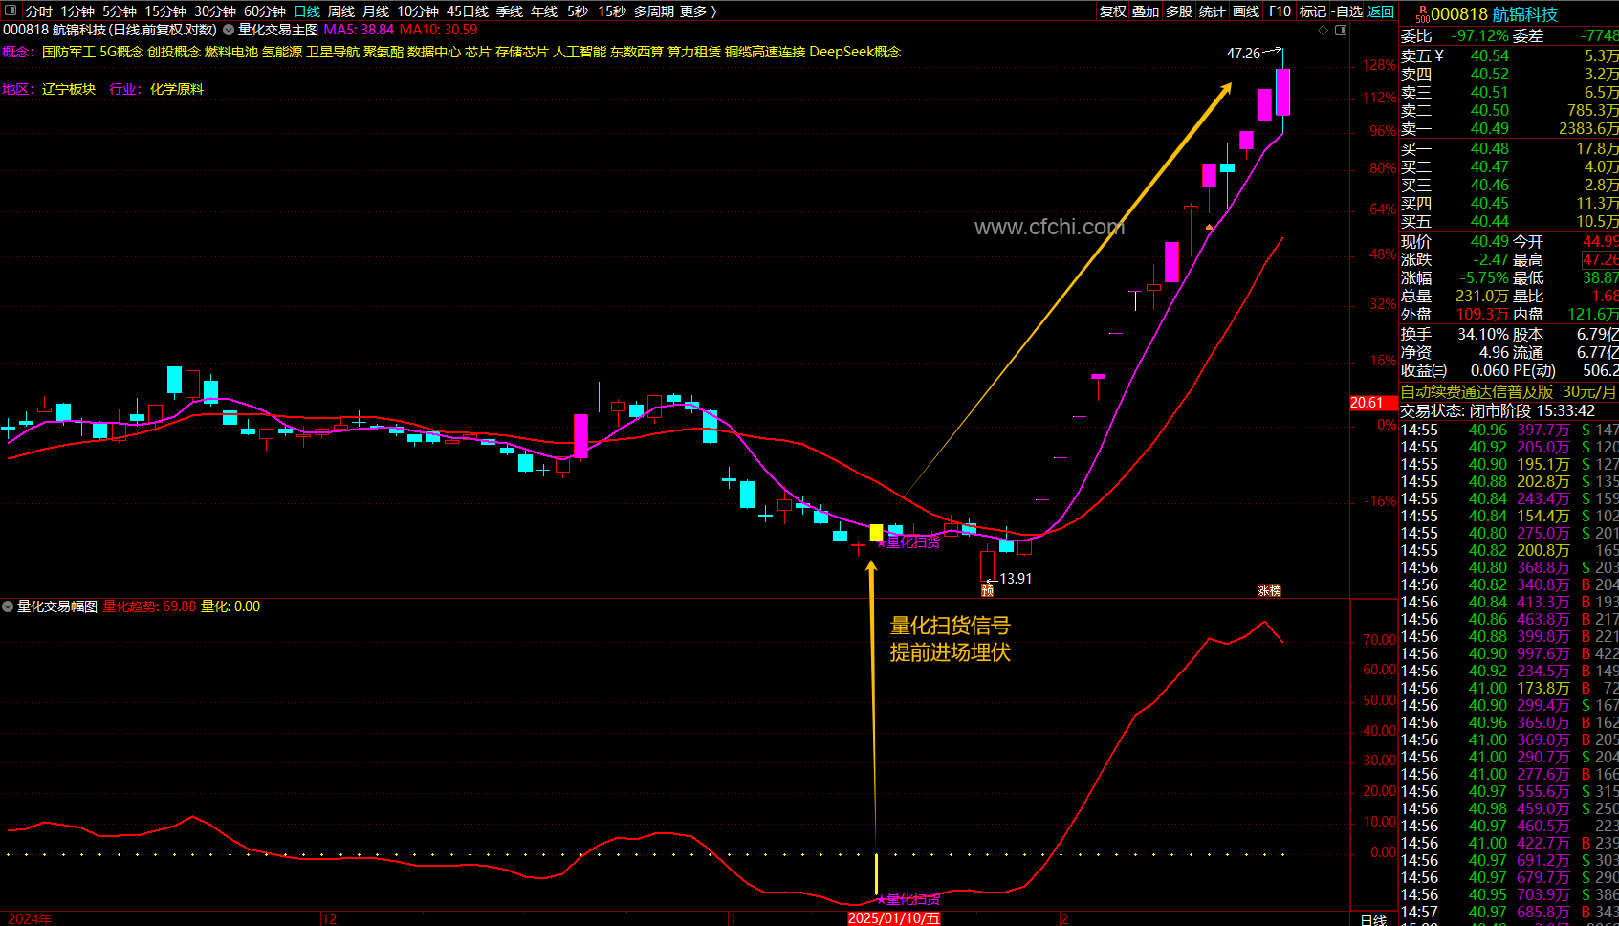Open the 芯片 concept link

pos(478,52)
